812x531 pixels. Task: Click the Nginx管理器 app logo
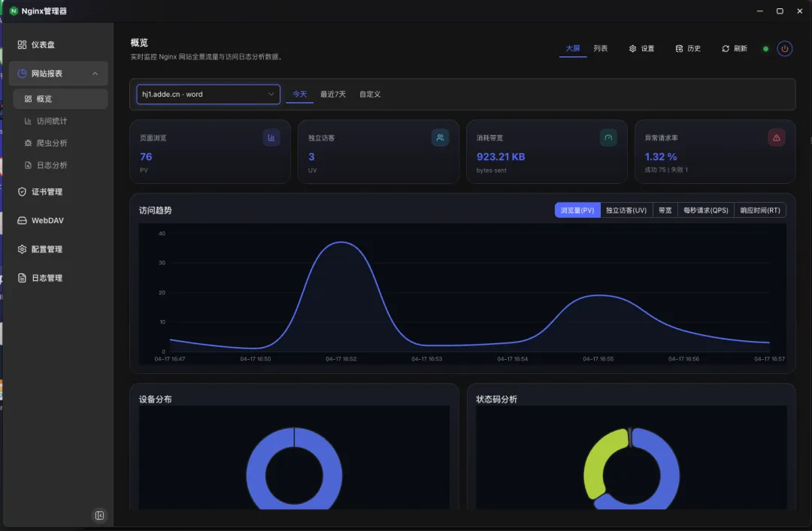(14, 11)
